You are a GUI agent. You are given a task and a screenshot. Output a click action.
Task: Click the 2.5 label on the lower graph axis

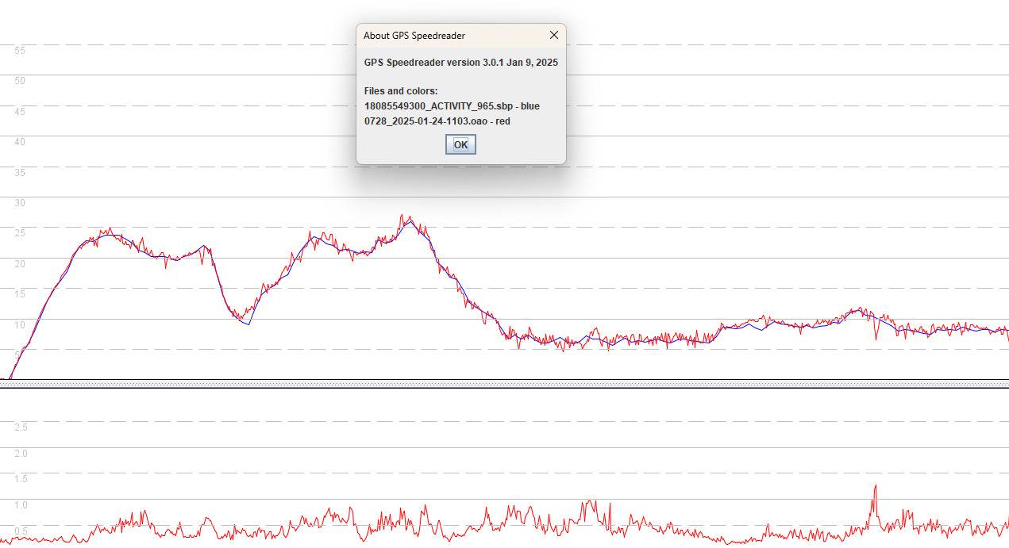21,427
